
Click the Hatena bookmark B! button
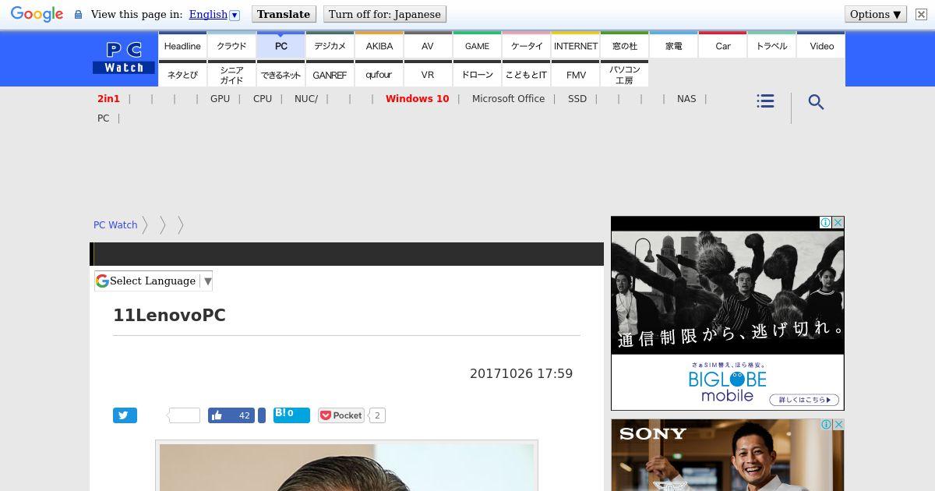[x=291, y=415]
